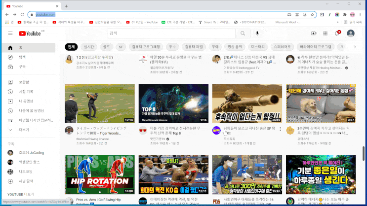Screen dimensions: 367x206
Task: Open more options for the SF movie video
Action: pyautogui.click(x=280, y=129)
